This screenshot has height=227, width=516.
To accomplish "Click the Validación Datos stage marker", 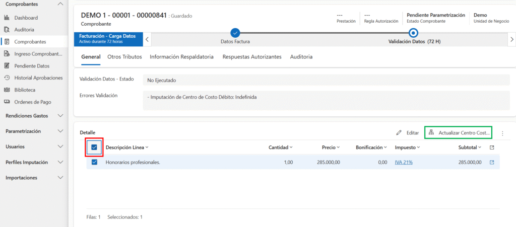I will [414, 33].
